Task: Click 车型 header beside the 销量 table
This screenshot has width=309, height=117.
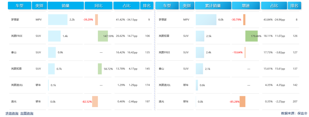Action: [x=19, y=6]
